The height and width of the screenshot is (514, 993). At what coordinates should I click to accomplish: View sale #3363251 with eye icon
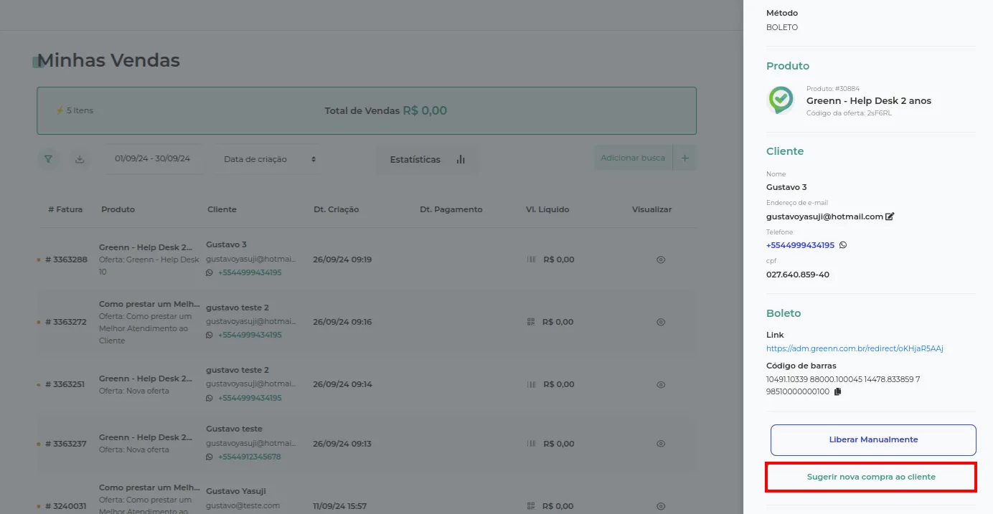coord(661,384)
